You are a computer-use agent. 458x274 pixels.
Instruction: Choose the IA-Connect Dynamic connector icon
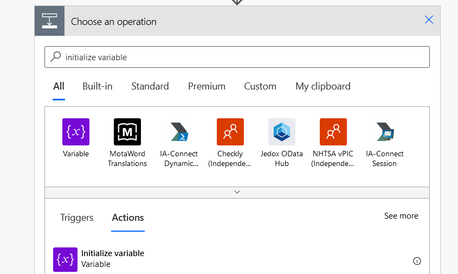point(179,132)
